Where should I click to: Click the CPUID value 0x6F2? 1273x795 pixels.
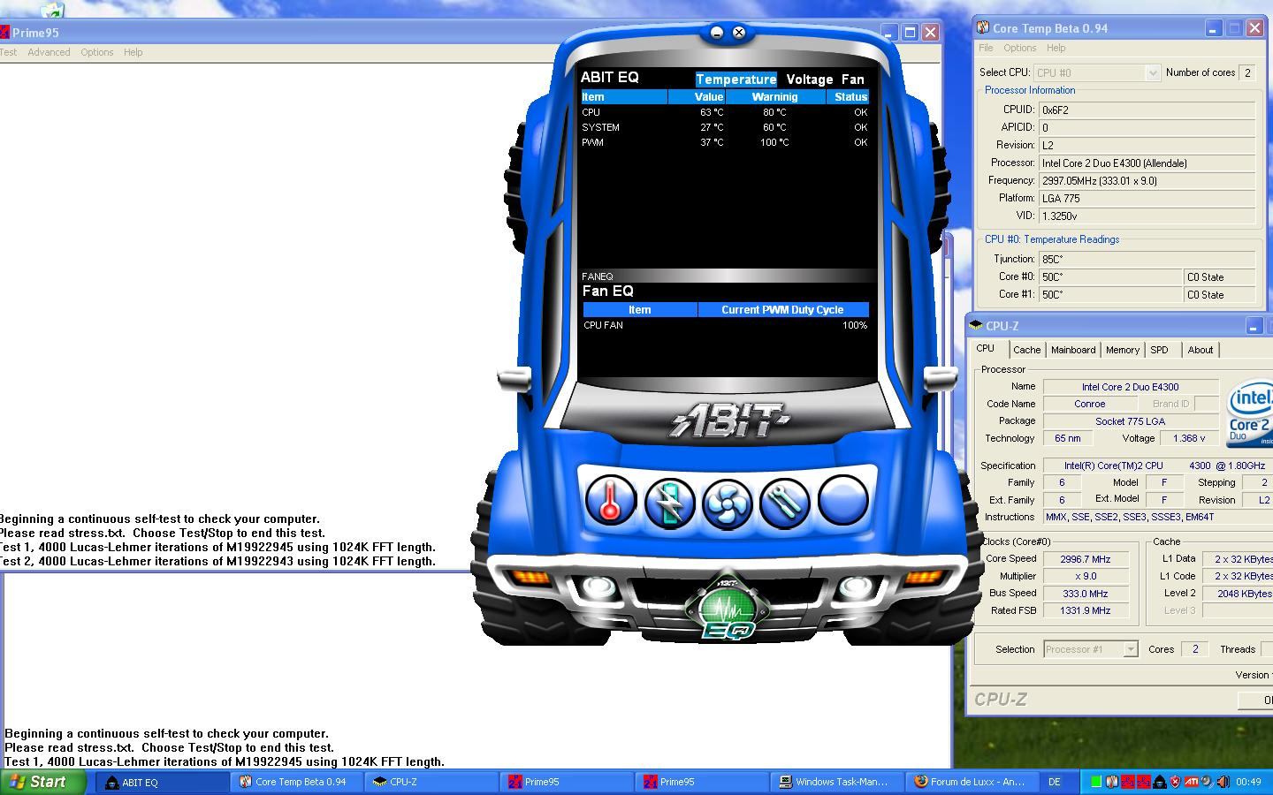[x=1147, y=110]
